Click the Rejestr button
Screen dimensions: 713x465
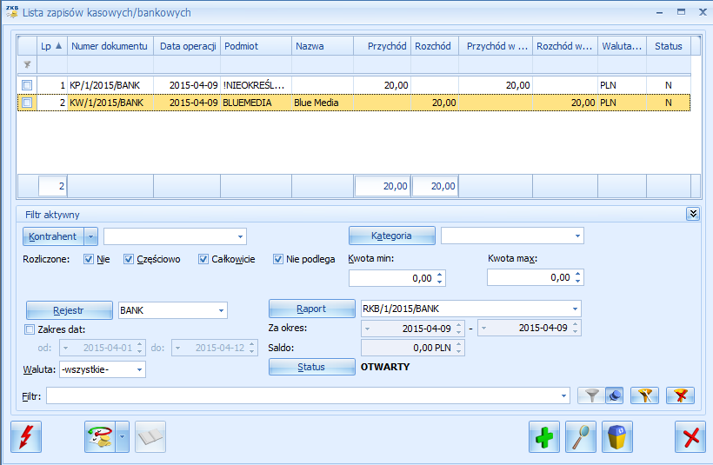pyautogui.click(x=69, y=310)
